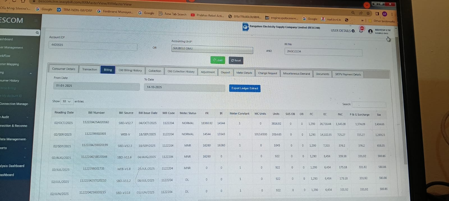This screenshot has height=201, width=449.
Task: Click the browser zoom magnifier icon
Action: (353, 13)
